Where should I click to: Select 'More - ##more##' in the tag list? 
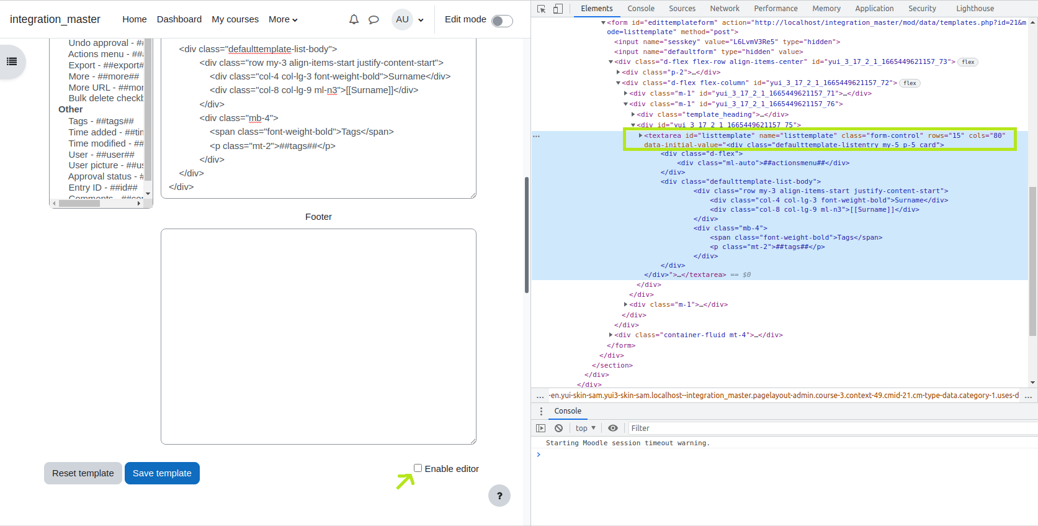(x=104, y=76)
